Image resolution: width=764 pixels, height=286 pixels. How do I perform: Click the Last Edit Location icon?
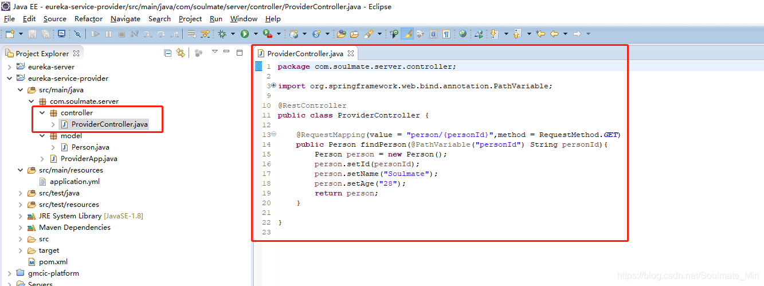[540, 34]
